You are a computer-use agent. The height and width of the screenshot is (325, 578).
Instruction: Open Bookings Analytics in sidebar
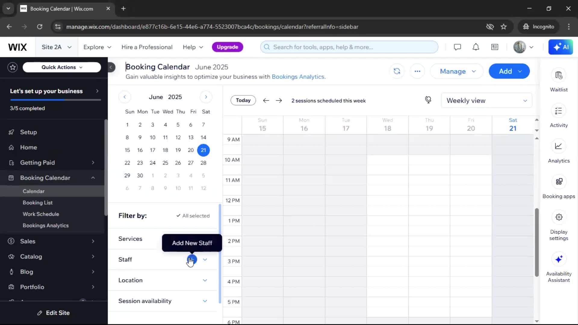(x=46, y=225)
